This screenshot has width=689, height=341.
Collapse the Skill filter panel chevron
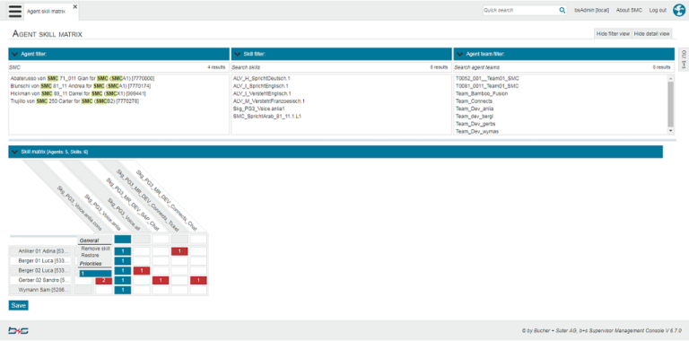tap(237, 54)
